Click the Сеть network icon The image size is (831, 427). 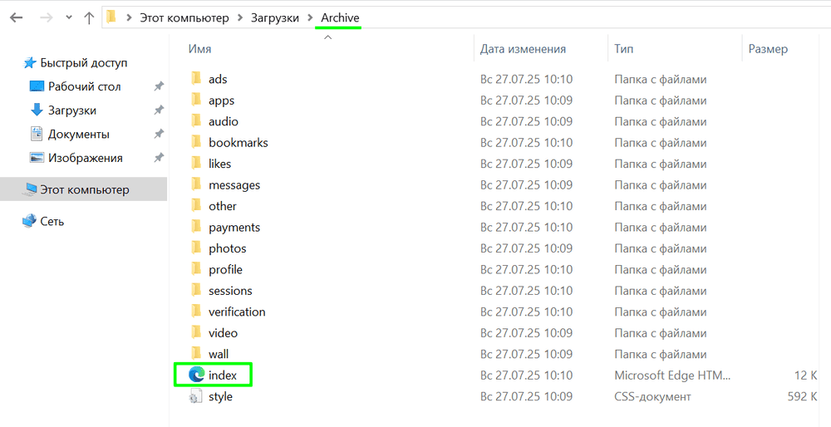coord(29,221)
